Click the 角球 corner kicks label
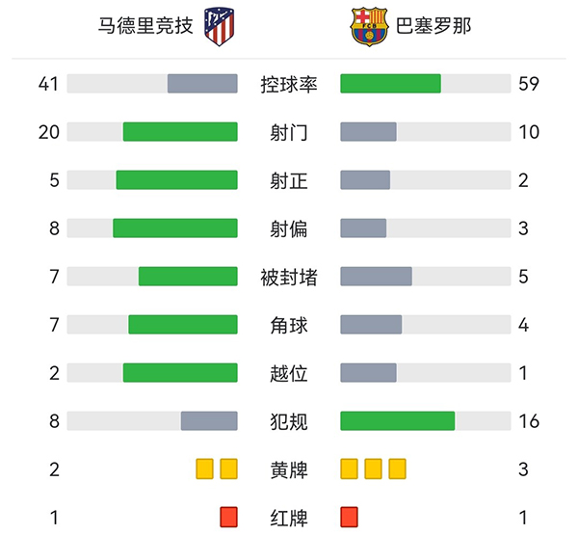 289,325
